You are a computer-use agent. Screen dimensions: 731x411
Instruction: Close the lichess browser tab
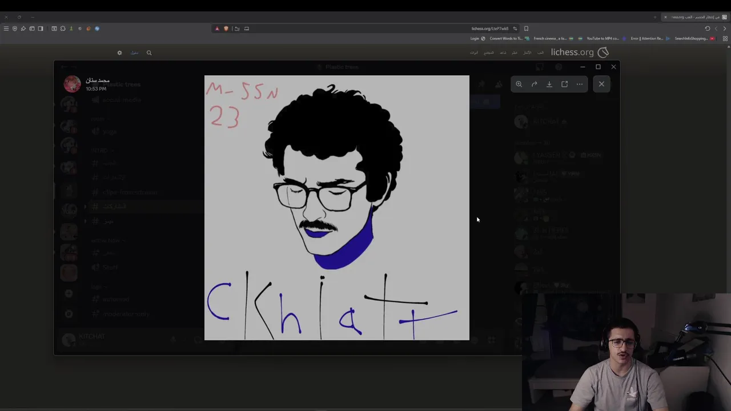[665, 17]
